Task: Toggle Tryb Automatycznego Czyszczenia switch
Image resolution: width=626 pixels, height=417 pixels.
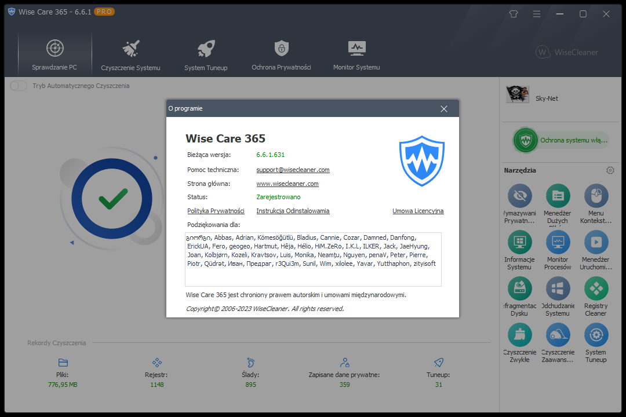Action: [19, 86]
